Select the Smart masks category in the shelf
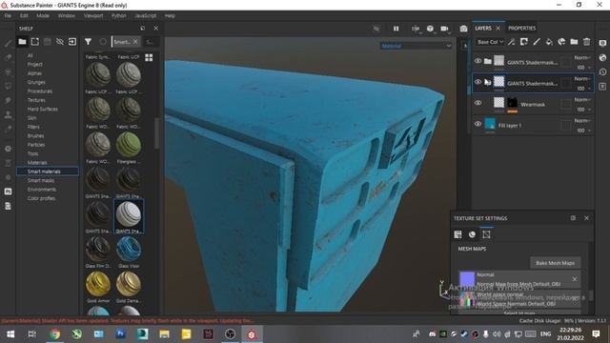610x343 pixels. coord(41,180)
